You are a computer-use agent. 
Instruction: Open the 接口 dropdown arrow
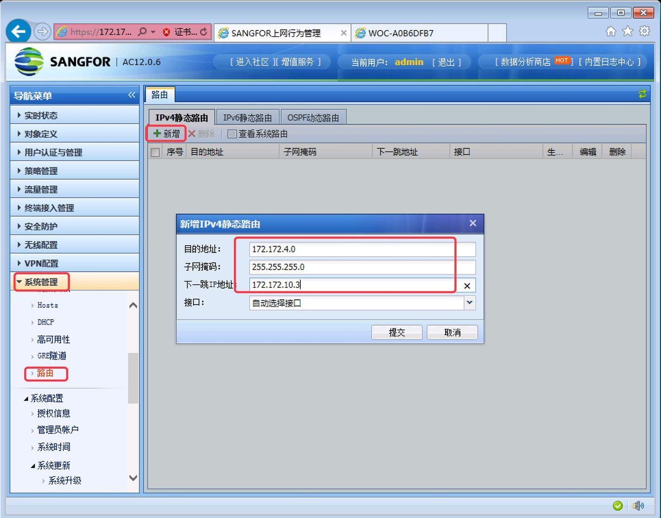[x=469, y=303]
